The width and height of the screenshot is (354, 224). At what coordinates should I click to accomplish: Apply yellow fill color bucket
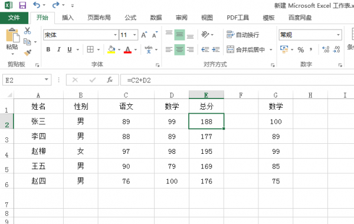click(112, 50)
